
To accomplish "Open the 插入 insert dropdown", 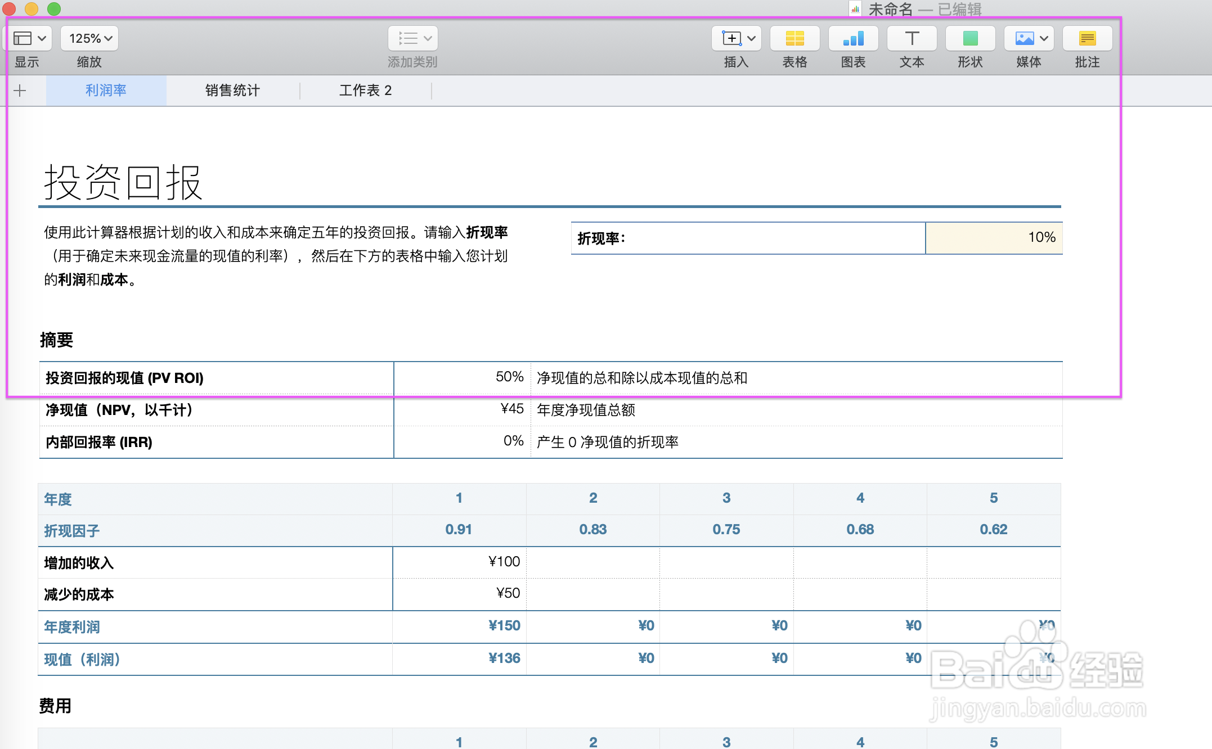I will click(x=736, y=38).
